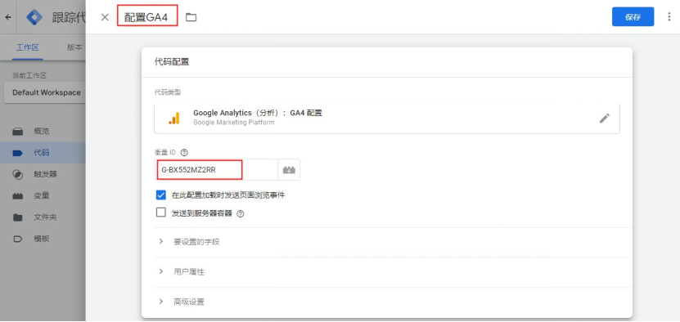Image resolution: width=680 pixels, height=322 pixels.
Task: Click the pencil icon to edit tag type
Action: (604, 118)
